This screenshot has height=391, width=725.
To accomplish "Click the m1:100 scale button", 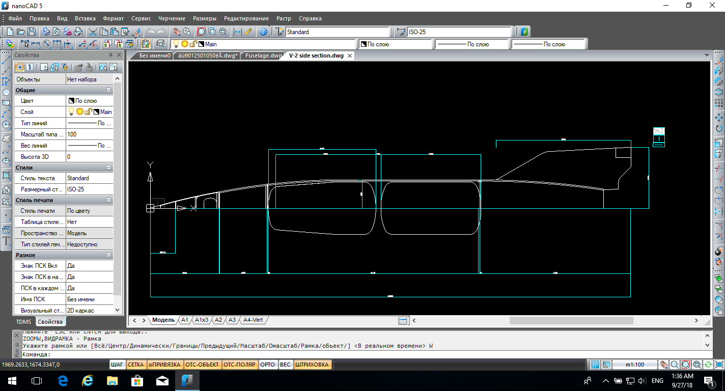I will [x=634, y=365].
